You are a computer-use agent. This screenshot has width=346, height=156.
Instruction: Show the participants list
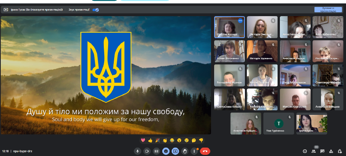(314, 151)
